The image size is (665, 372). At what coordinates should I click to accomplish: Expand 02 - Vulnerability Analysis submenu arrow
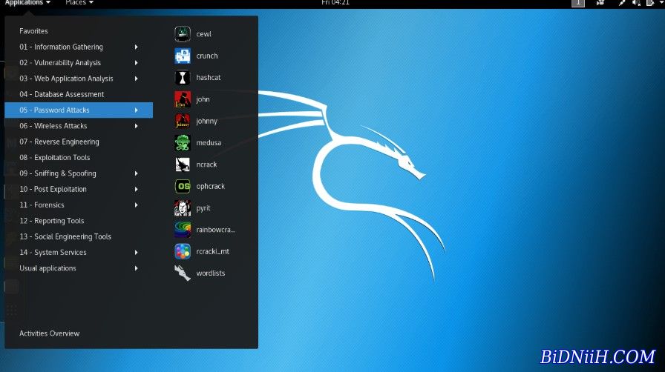pyautogui.click(x=136, y=63)
